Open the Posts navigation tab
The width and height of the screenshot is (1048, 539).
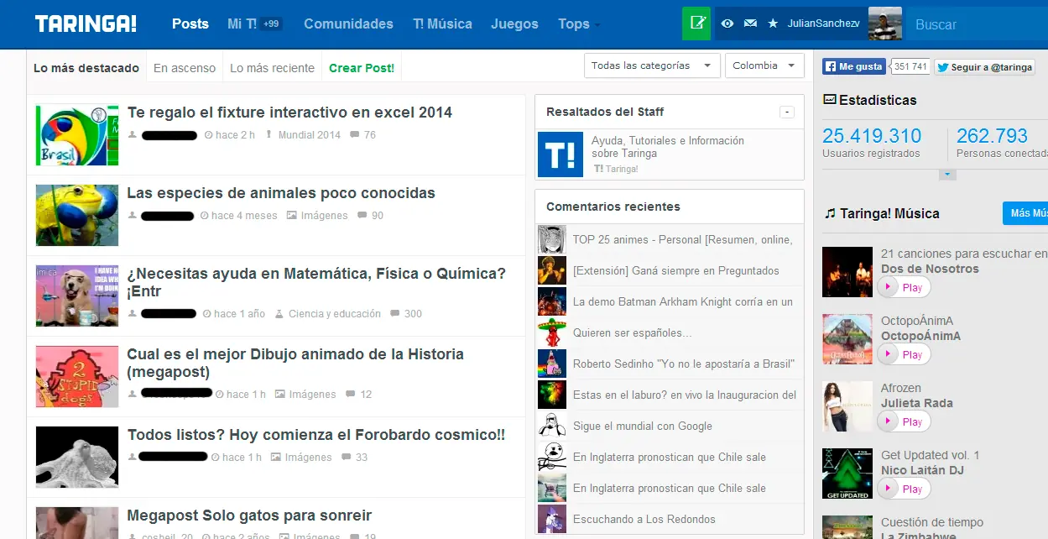[190, 24]
